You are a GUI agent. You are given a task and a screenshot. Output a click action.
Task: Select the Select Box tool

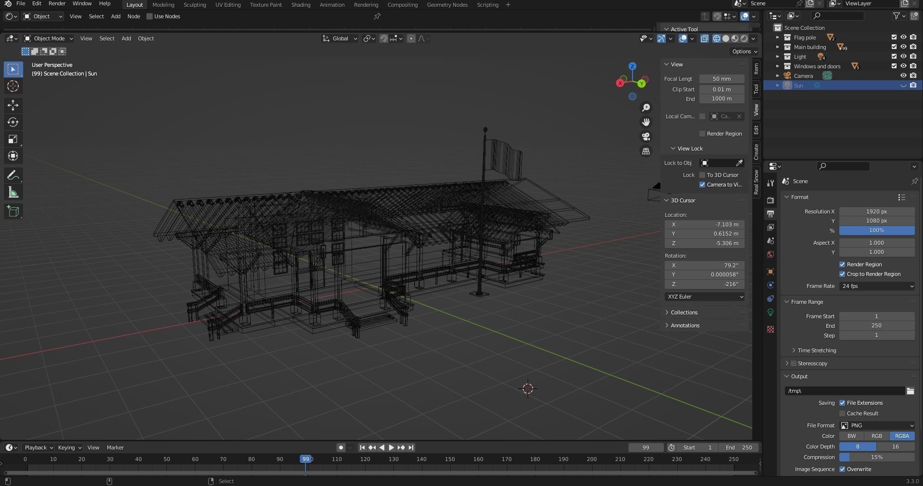13,69
